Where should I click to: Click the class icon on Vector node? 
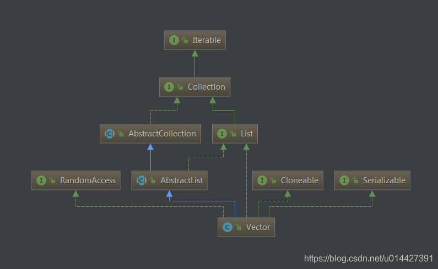pyautogui.click(x=228, y=227)
